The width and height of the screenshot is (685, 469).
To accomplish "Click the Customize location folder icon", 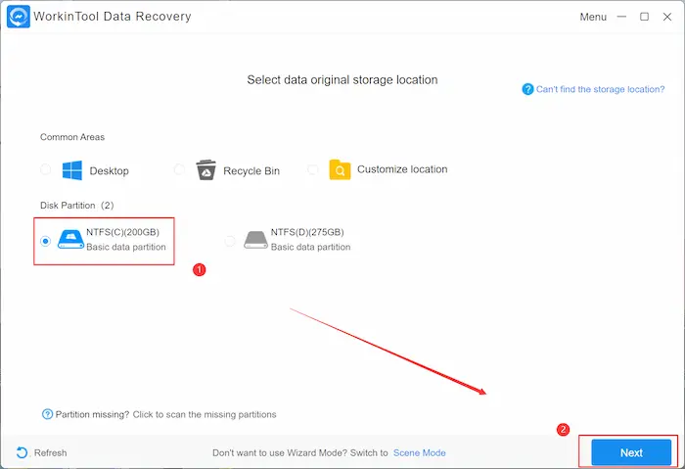I will 340,169.
